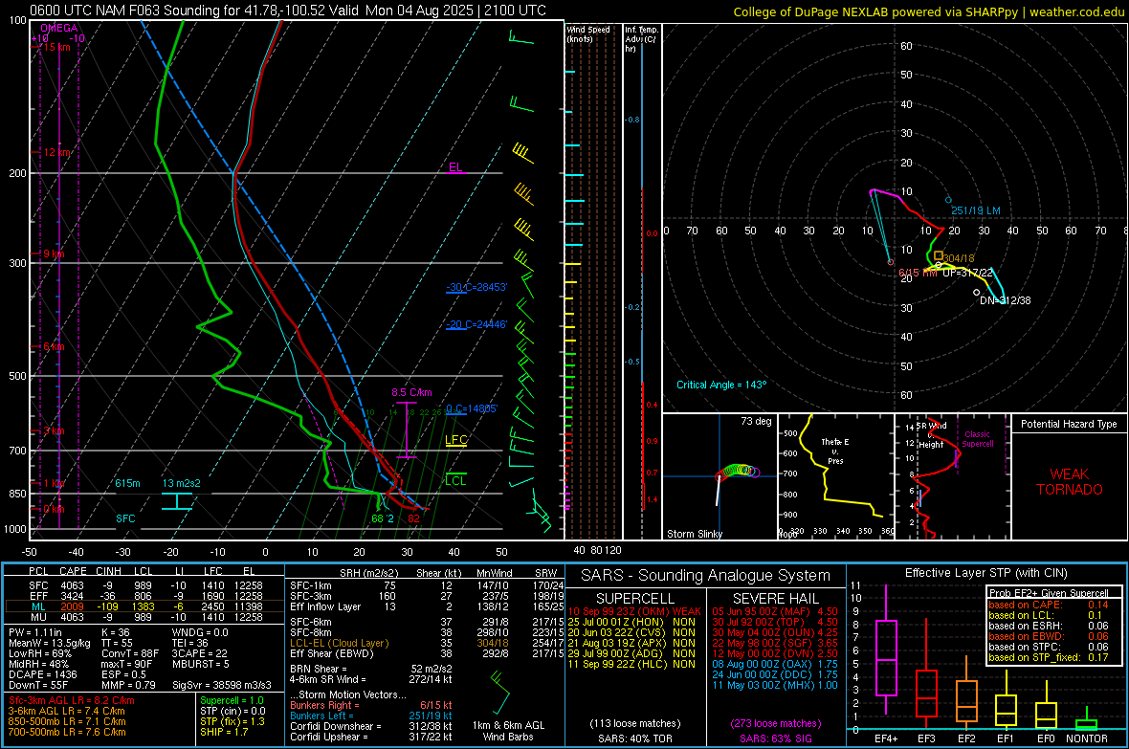
Task: Select the SFC parcel row with CAPE 4063
Action: (x=144, y=585)
